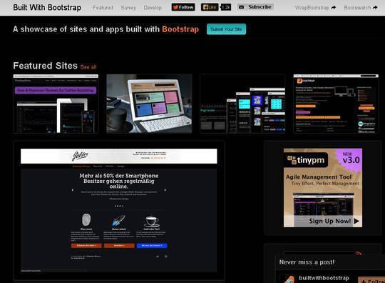385x283 pixels.
Task: Follow the orange Bootstrap link in tagline
Action: 180,29
